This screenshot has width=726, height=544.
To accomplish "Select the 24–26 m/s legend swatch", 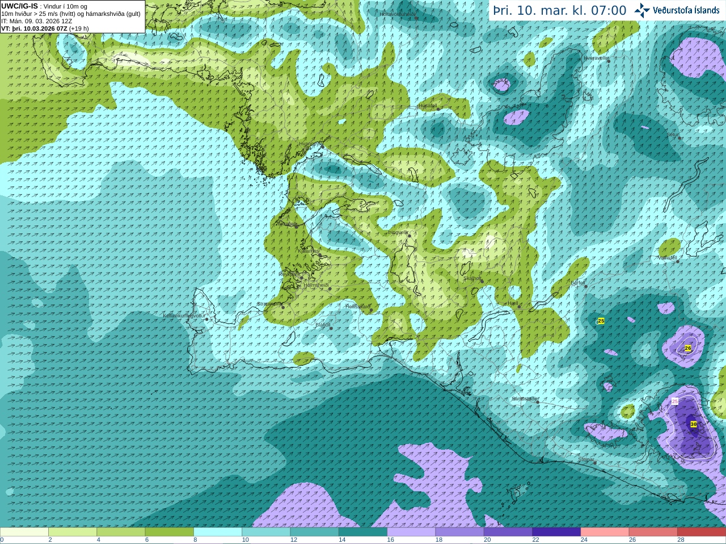I will click(x=605, y=532).
